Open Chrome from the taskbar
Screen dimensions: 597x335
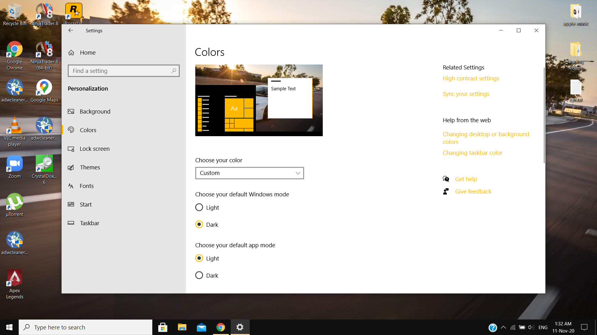(220, 327)
